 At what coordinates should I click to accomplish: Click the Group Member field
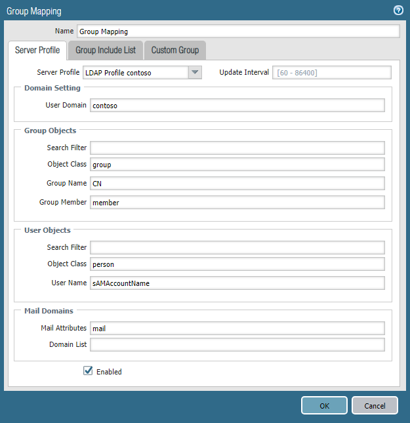(x=237, y=203)
